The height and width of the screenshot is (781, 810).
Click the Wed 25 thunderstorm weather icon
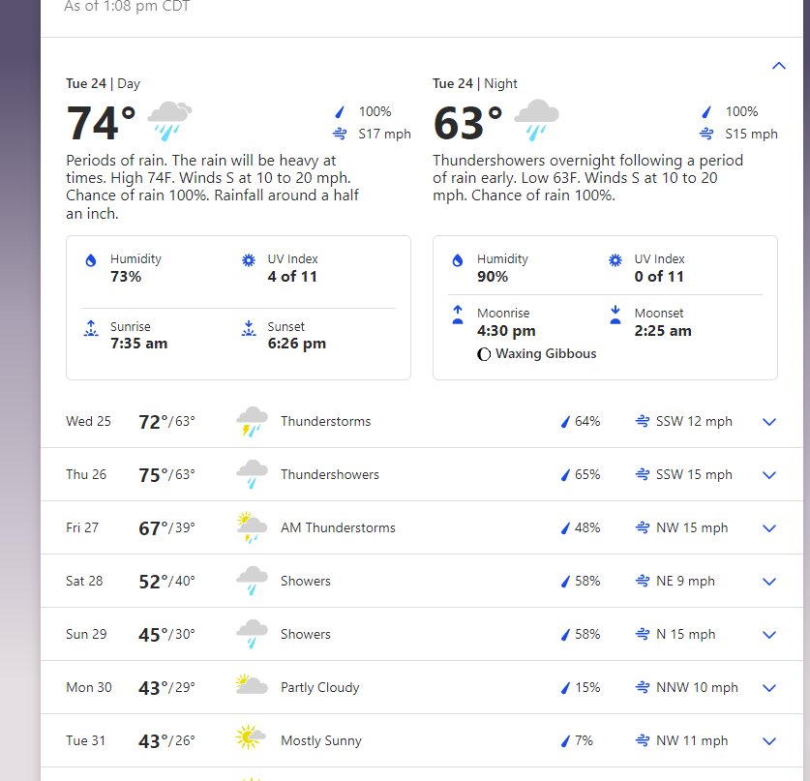pyautogui.click(x=252, y=422)
